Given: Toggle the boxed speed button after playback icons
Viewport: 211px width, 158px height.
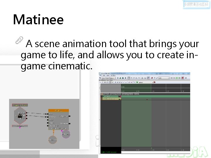Looking at the screenshot, I should click(x=129, y=78).
